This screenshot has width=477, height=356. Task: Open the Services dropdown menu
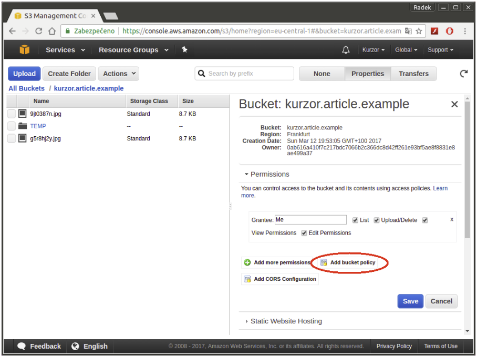tap(65, 49)
